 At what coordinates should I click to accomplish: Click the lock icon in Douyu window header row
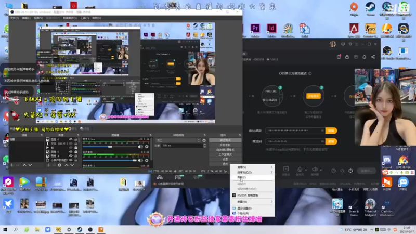(x=347, y=57)
